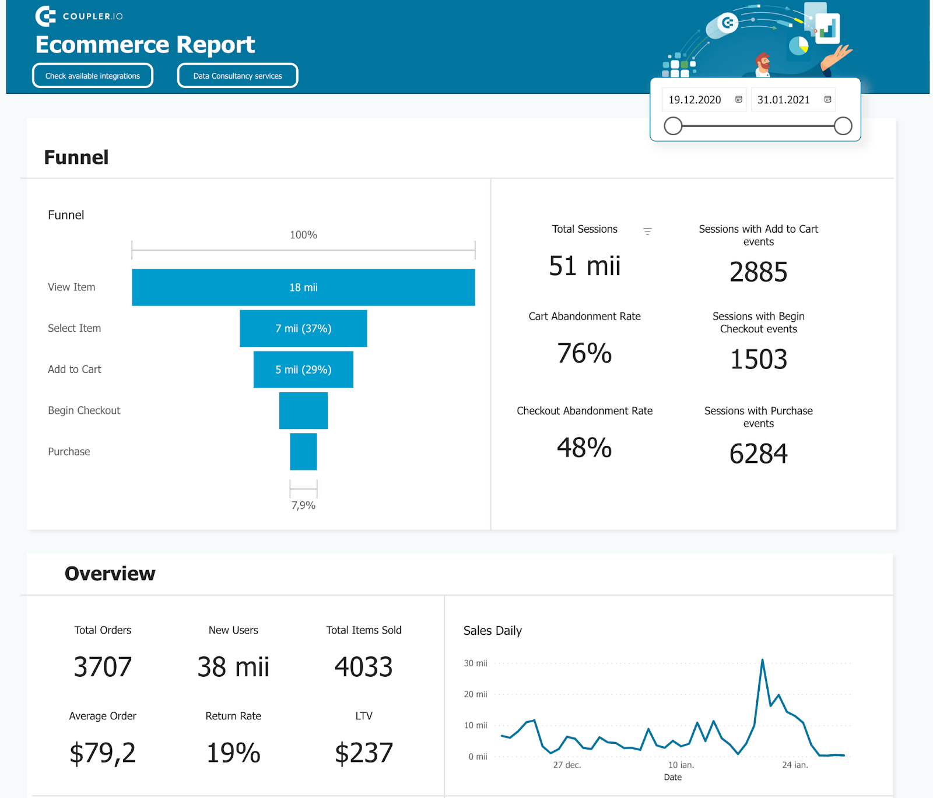Click the Coupler.io logo icon

coord(45,16)
